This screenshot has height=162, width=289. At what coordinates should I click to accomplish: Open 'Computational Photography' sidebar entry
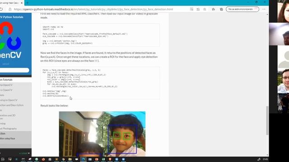(x=8, y=129)
